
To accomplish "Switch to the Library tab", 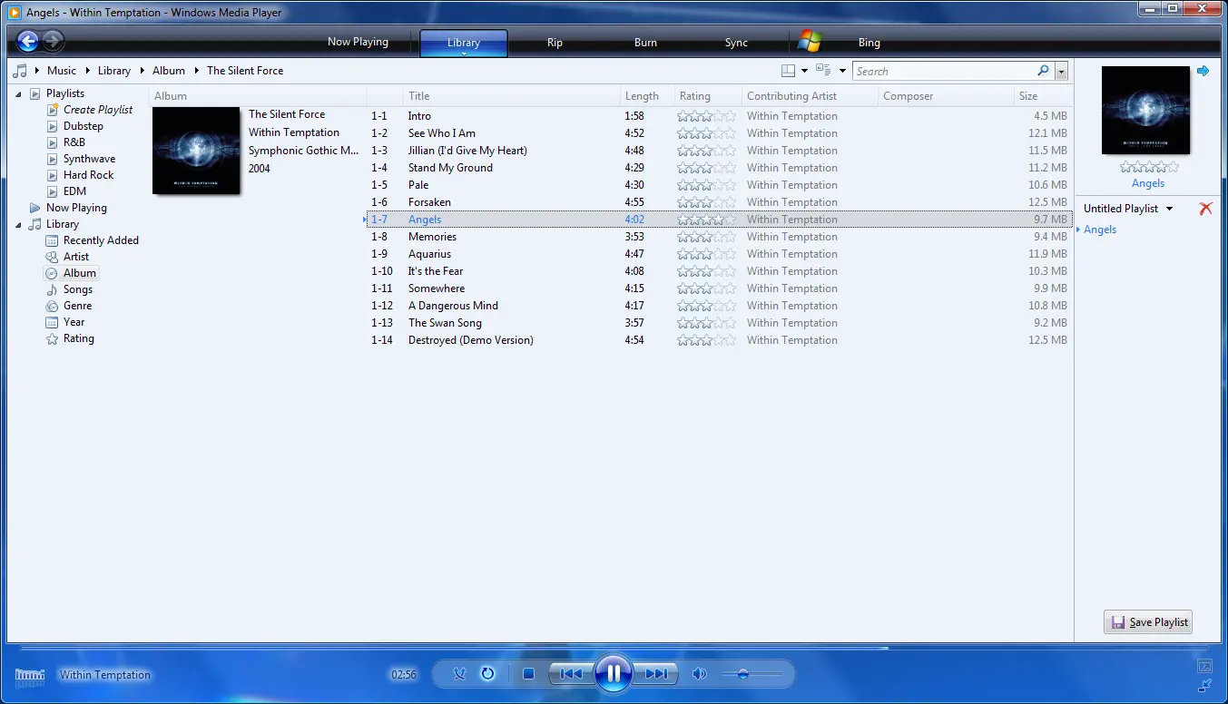I will tap(464, 43).
